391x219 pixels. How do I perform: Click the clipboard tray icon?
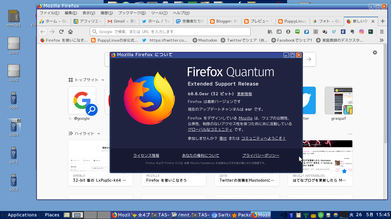click(299, 215)
